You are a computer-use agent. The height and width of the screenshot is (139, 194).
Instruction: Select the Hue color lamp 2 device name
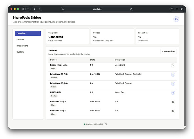(58, 111)
